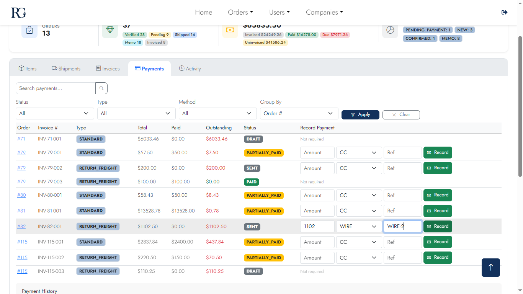The width and height of the screenshot is (523, 294).
Task: Record payment for invoice INV-82-001
Action: [438, 226]
